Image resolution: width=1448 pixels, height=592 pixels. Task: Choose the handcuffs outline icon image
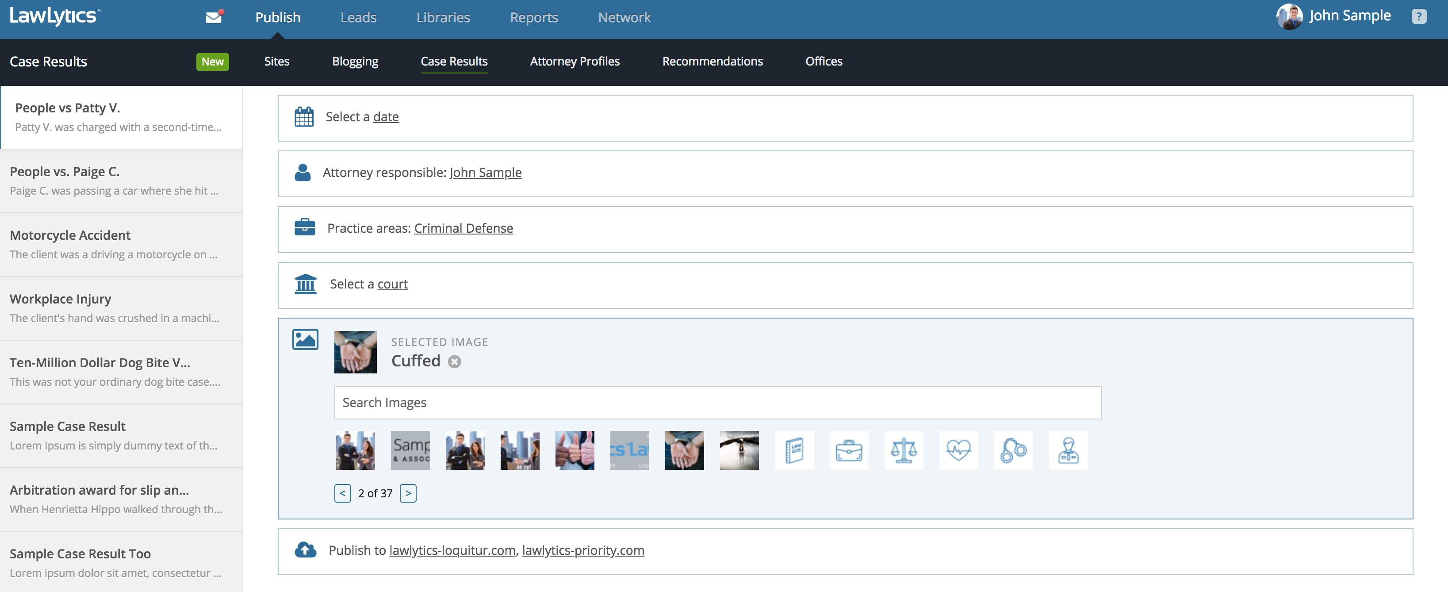(1013, 450)
